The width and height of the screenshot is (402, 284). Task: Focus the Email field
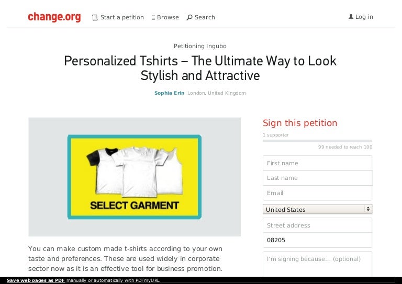click(317, 193)
